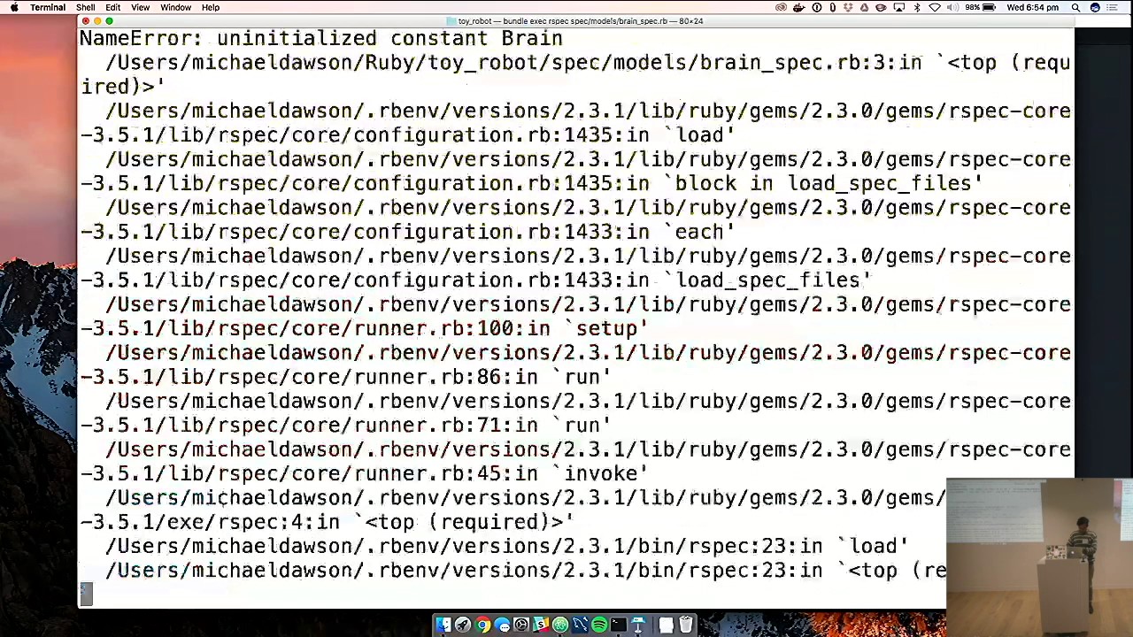1133x637 pixels.
Task: Open System Preferences from the Dock
Action: [521, 625]
